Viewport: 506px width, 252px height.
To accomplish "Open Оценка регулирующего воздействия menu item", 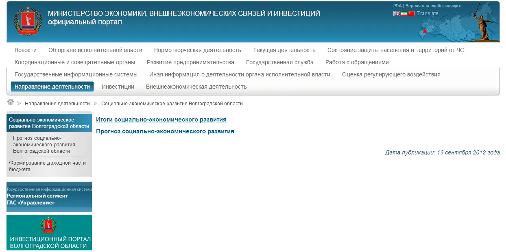I will (391, 74).
